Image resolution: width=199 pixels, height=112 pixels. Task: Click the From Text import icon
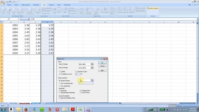pyautogui.click(x=14, y=11)
